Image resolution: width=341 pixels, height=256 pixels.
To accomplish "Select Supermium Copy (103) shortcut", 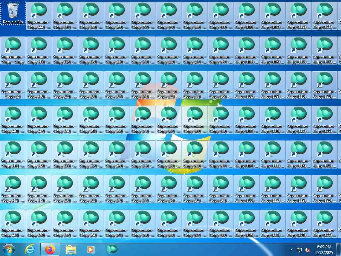I will click(x=247, y=120).
